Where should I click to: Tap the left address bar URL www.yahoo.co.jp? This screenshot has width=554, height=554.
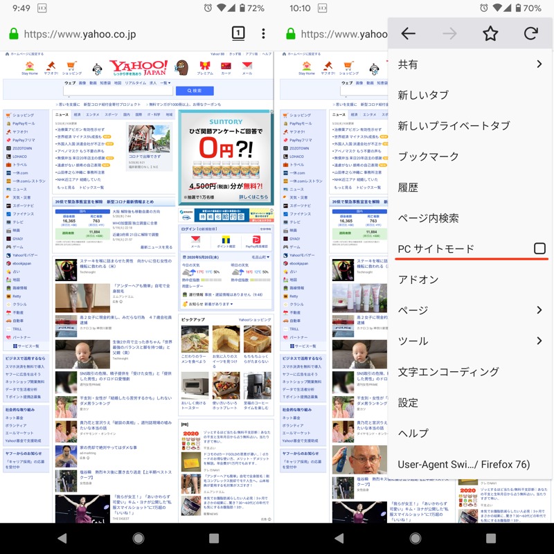point(80,34)
